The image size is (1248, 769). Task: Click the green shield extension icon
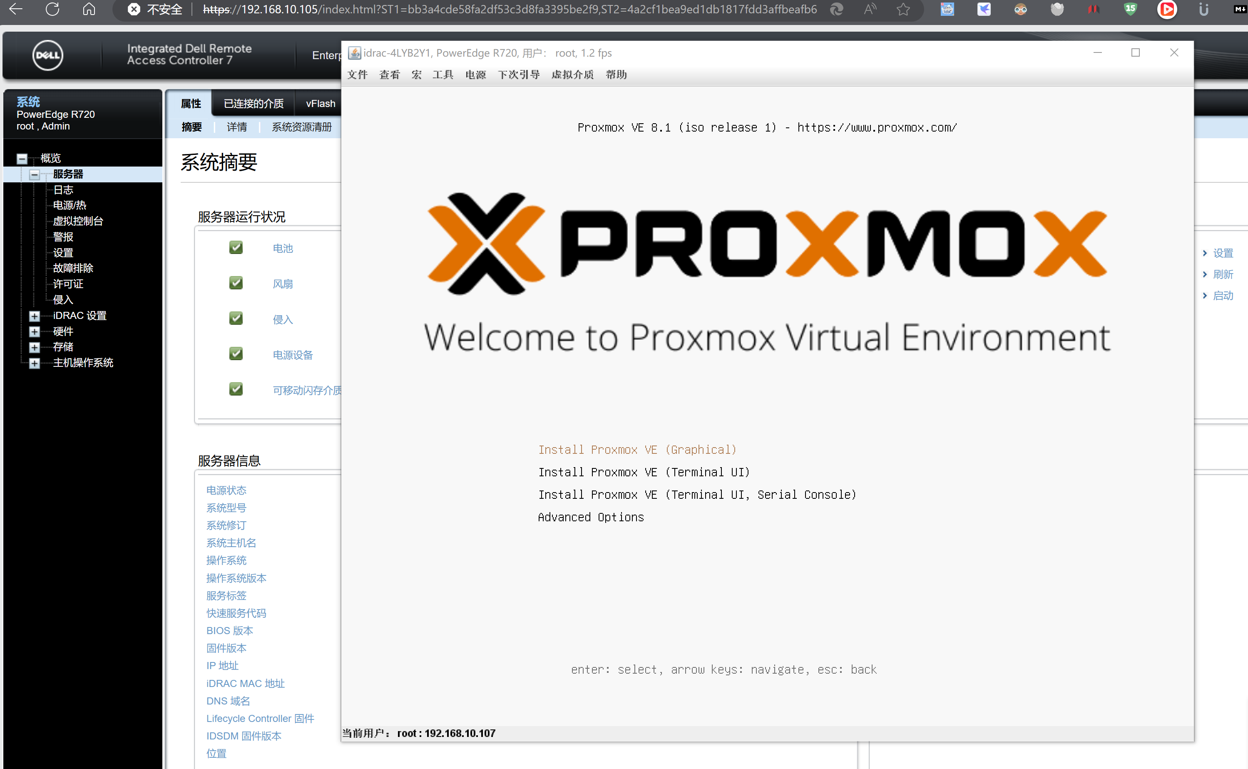pos(1129,9)
